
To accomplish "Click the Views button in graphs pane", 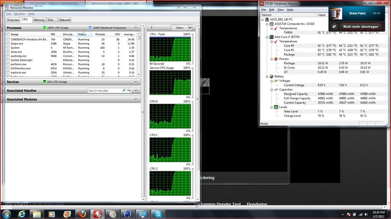I will (179, 28).
